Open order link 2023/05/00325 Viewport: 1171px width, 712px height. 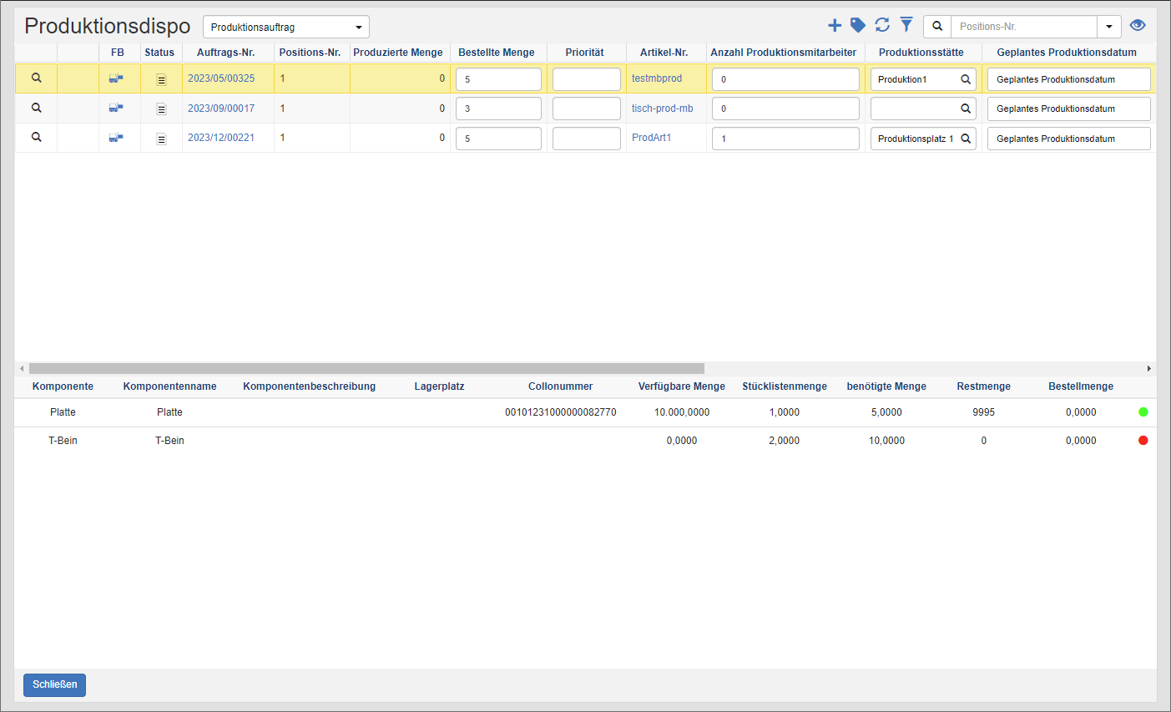point(221,78)
